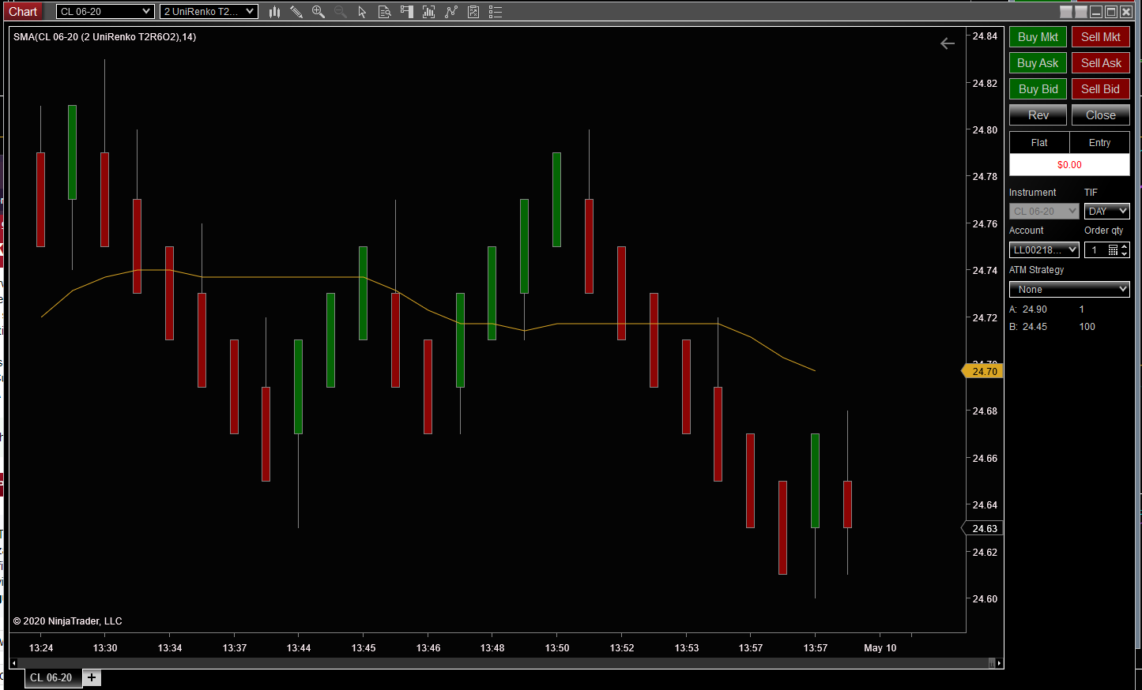1142x690 pixels.
Task: Toggle the Chart Trader panel icon
Action: (407, 12)
